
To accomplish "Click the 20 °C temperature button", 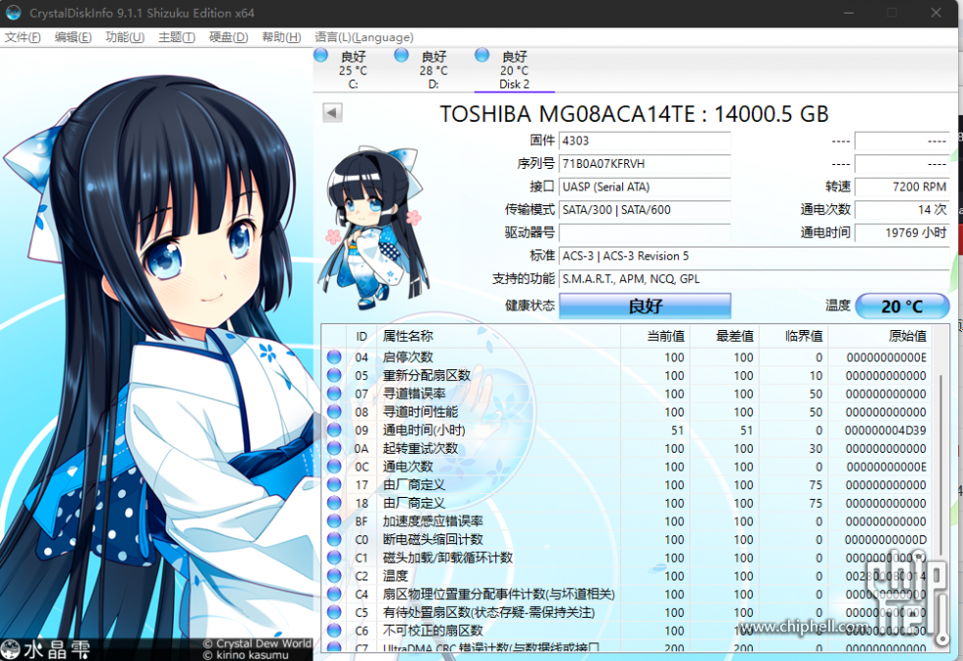I will 902,305.
